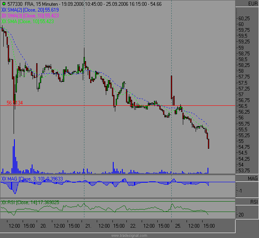
Task: Click the green symbol icon beside 577330
Action: pos(4,4)
